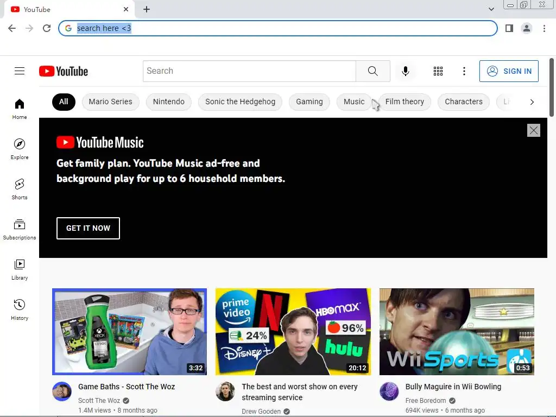The height and width of the screenshot is (417, 556).
Task: Select the Mario Series chip
Action: point(111,102)
